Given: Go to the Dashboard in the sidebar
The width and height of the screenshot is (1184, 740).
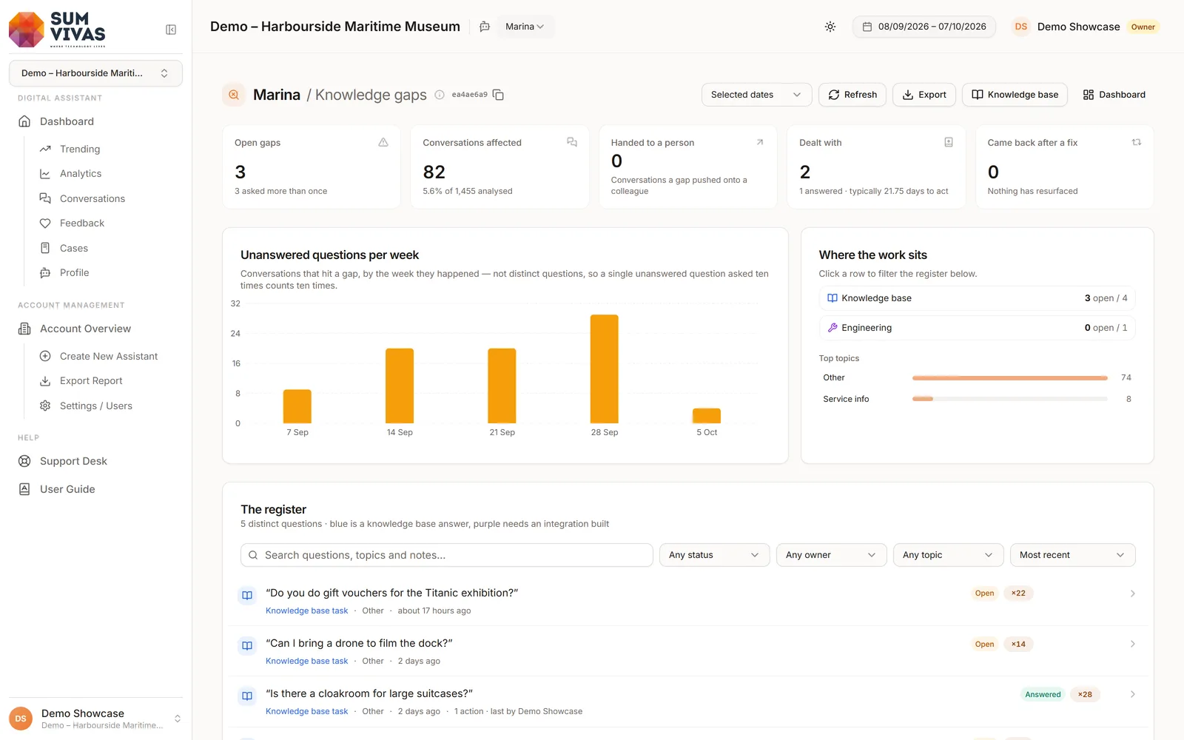Looking at the screenshot, I should tap(67, 121).
